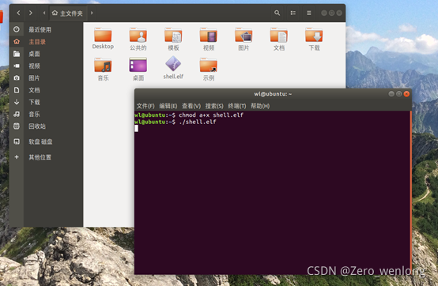Viewport: 438px width, 286px height.
Task: Click the video camera icon in sidebar
Action: 17,66
